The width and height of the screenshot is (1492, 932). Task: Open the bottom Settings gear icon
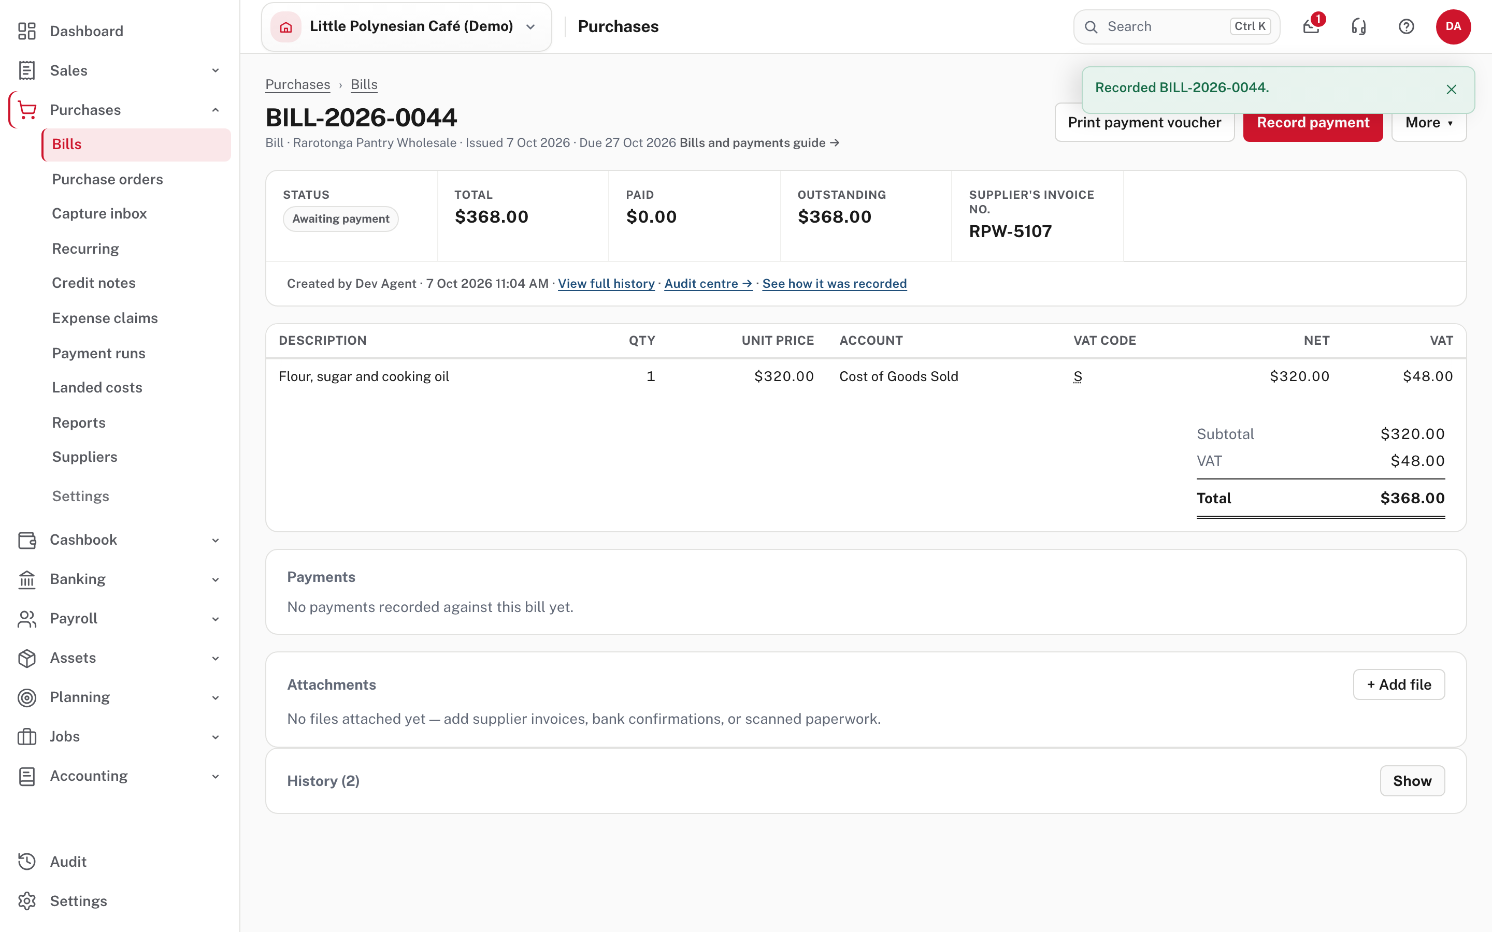point(26,901)
